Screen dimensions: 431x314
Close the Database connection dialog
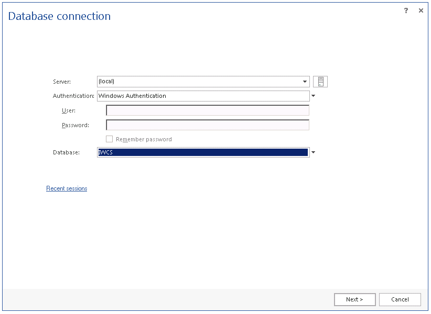(x=421, y=10)
